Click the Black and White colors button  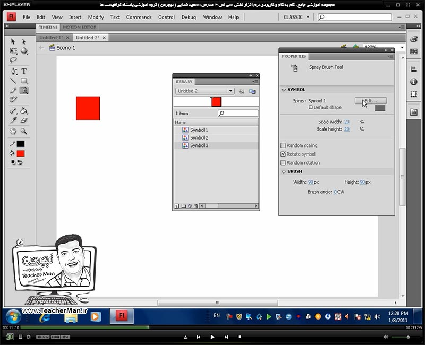(13, 162)
